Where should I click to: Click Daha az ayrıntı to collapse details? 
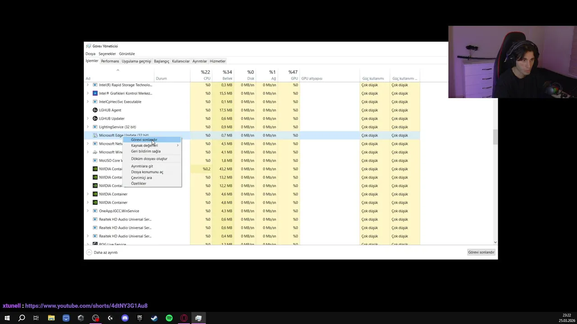[102, 252]
